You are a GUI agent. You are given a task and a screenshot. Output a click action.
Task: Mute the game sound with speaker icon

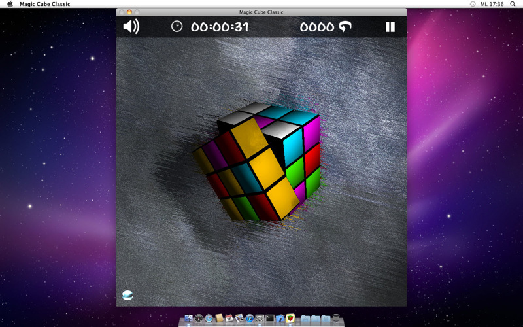[131, 27]
